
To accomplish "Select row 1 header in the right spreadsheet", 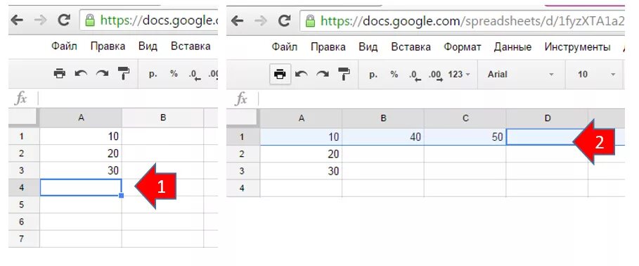I will click(243, 137).
